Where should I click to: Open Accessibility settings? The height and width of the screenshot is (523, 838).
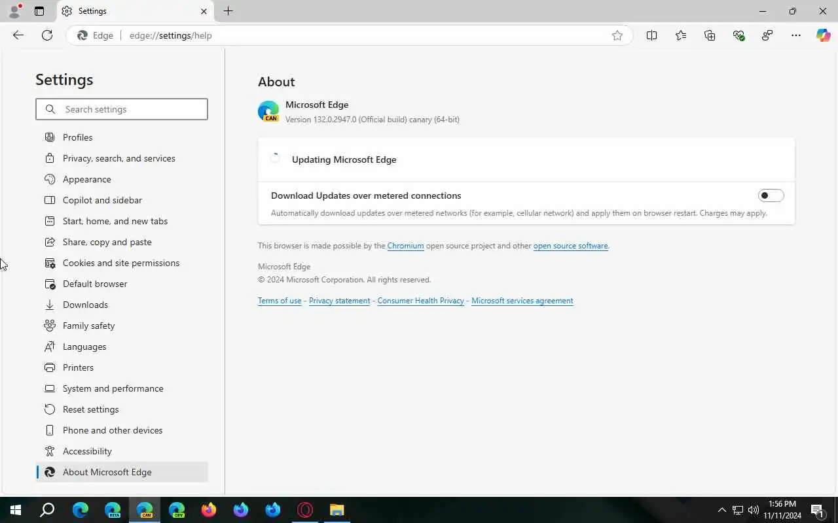coord(122,451)
